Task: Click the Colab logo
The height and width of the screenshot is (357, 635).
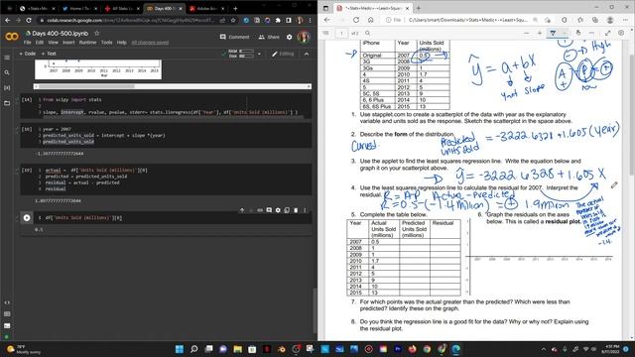Action: point(12,37)
